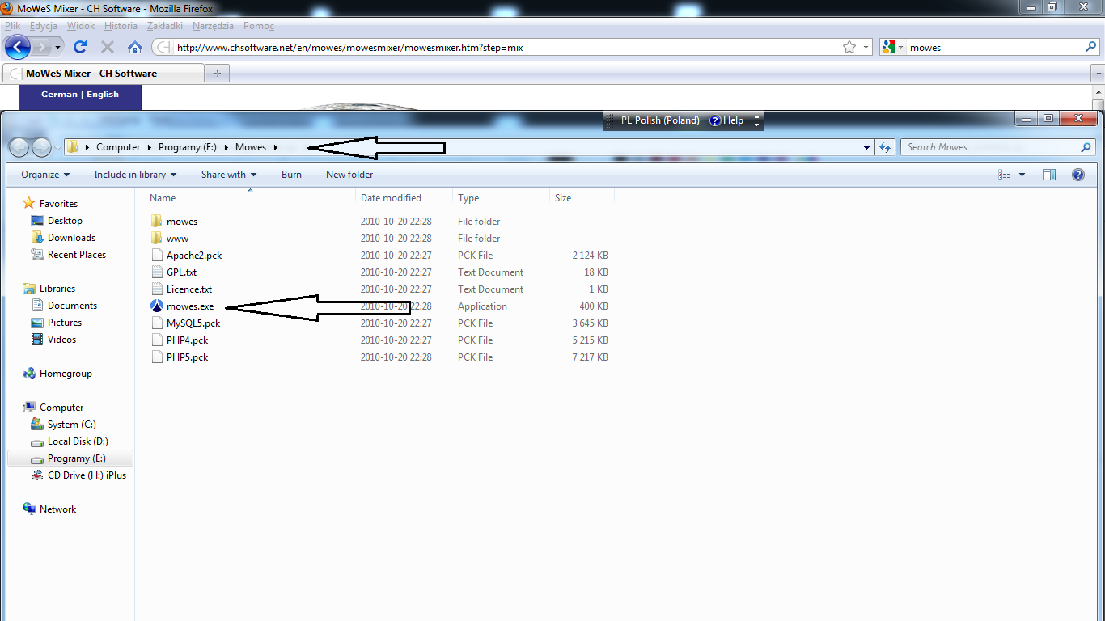Click the German language link

click(59, 95)
